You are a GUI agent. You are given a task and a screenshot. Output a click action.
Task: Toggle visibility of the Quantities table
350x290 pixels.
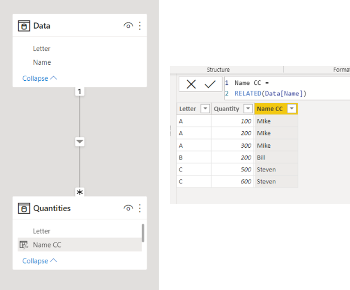pos(128,208)
